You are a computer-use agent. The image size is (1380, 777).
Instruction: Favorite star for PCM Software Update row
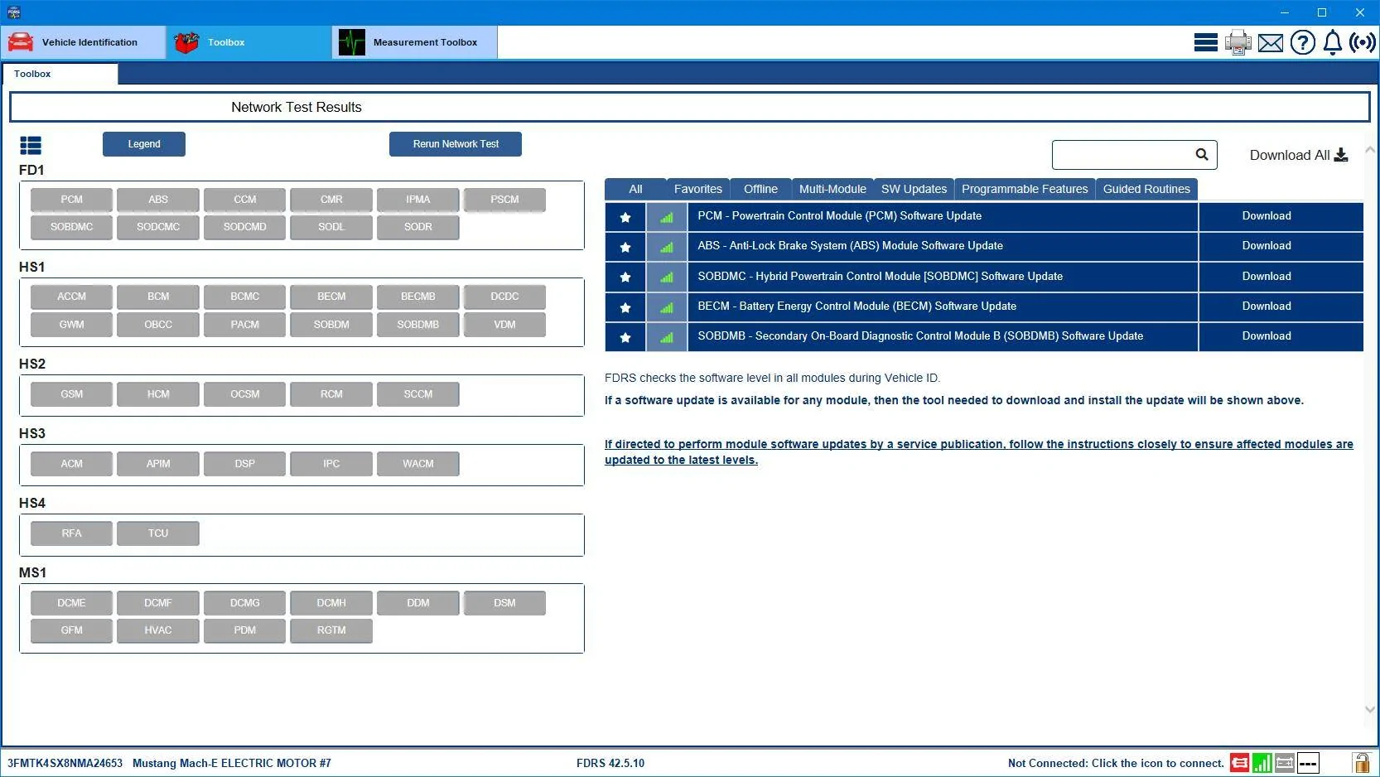(x=625, y=217)
